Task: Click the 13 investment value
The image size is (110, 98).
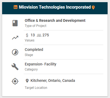Action: (33, 35)
